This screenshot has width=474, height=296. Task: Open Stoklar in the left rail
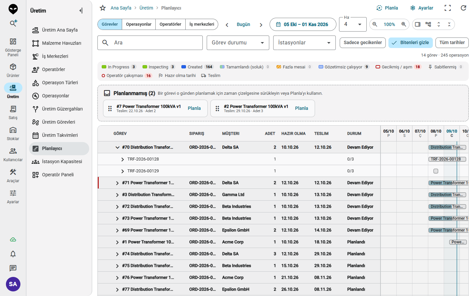point(13,134)
